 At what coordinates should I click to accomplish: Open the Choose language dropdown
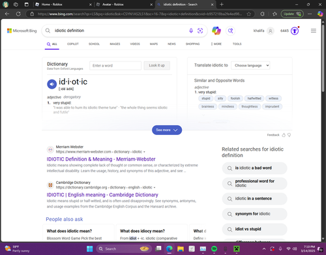point(250,65)
